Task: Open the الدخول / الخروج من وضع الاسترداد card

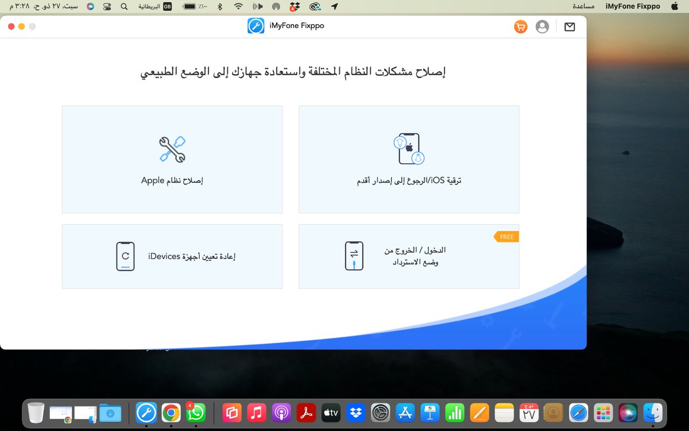Action: coord(409,256)
